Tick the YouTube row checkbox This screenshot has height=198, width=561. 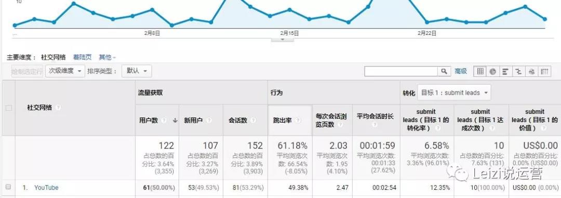click(9, 187)
